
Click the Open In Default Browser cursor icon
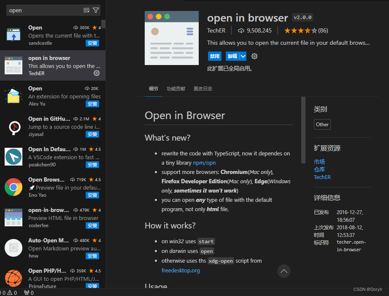[x=14, y=156]
